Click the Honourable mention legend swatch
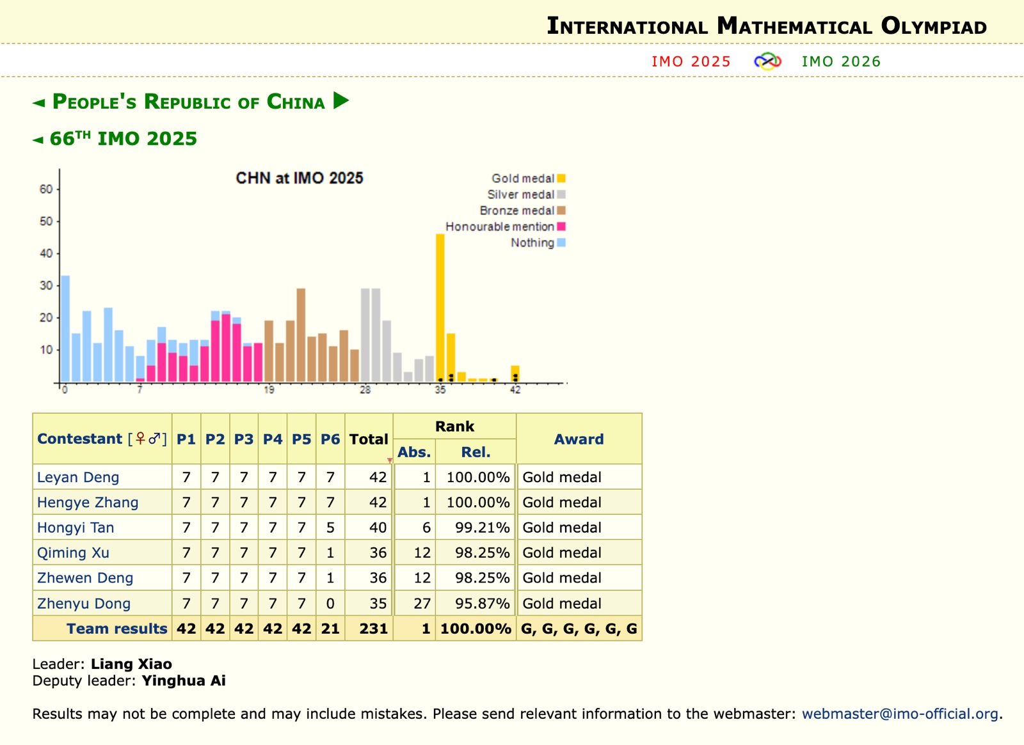1024x745 pixels. pos(561,226)
